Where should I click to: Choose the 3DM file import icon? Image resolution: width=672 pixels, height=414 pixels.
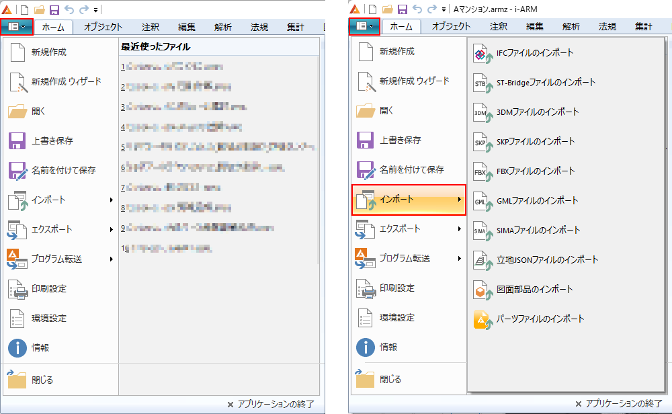pyautogui.click(x=480, y=113)
